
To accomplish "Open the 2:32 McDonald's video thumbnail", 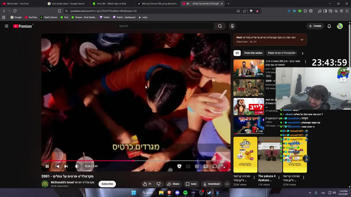I will [249, 88].
